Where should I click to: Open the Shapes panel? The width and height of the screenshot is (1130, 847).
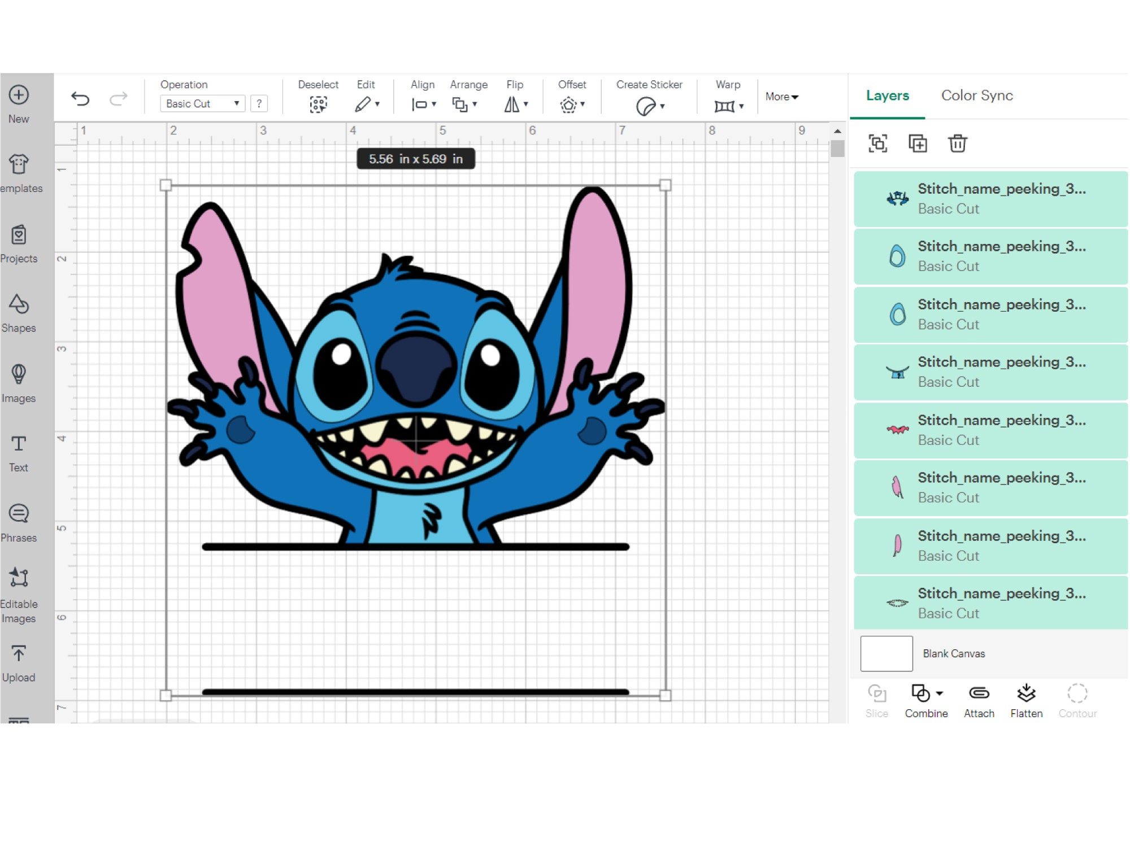coord(19,313)
